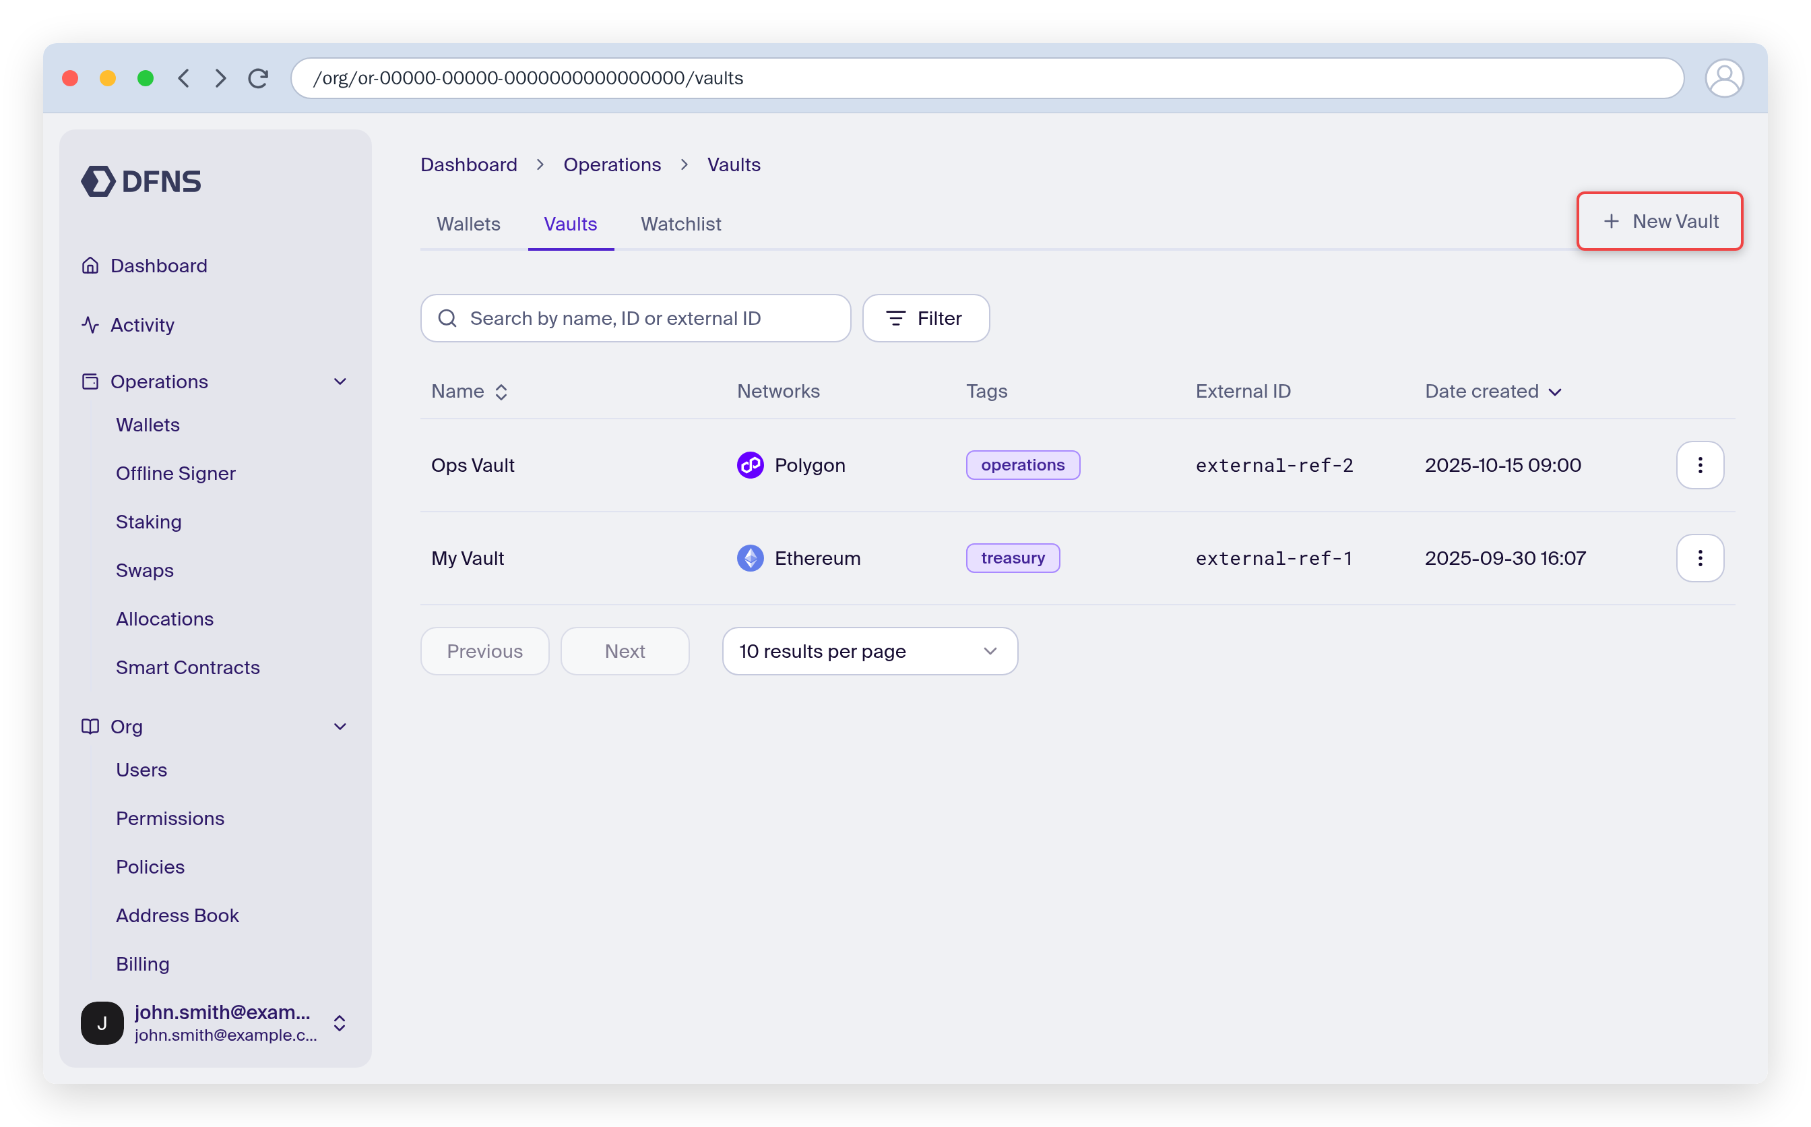Screen dimensions: 1811x1127
Task: Click the Operations breadcrumb link
Action: 612,164
